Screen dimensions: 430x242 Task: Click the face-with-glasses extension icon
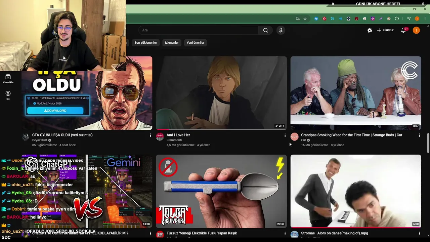click(389, 18)
